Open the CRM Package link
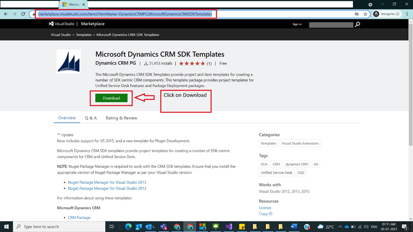Screen dimensions: 413x232 click(79, 217)
